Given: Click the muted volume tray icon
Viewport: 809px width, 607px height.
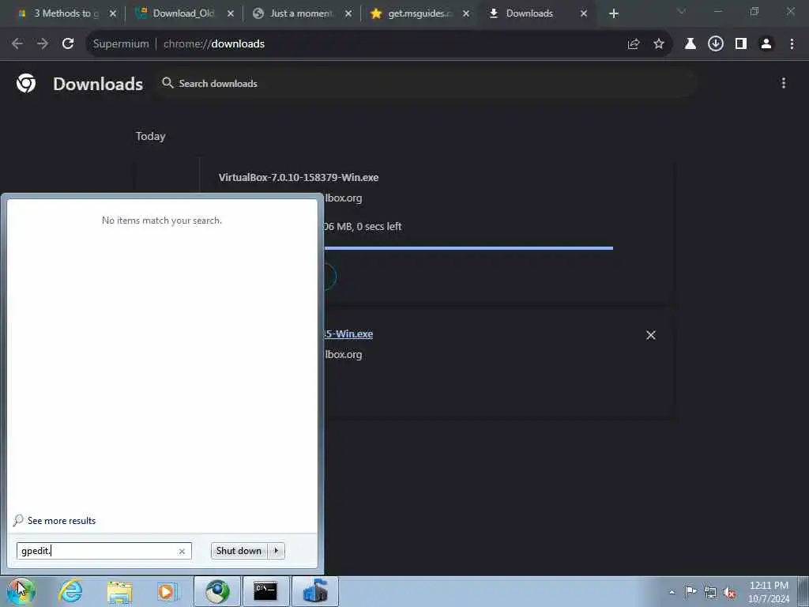Looking at the screenshot, I should click(729, 592).
